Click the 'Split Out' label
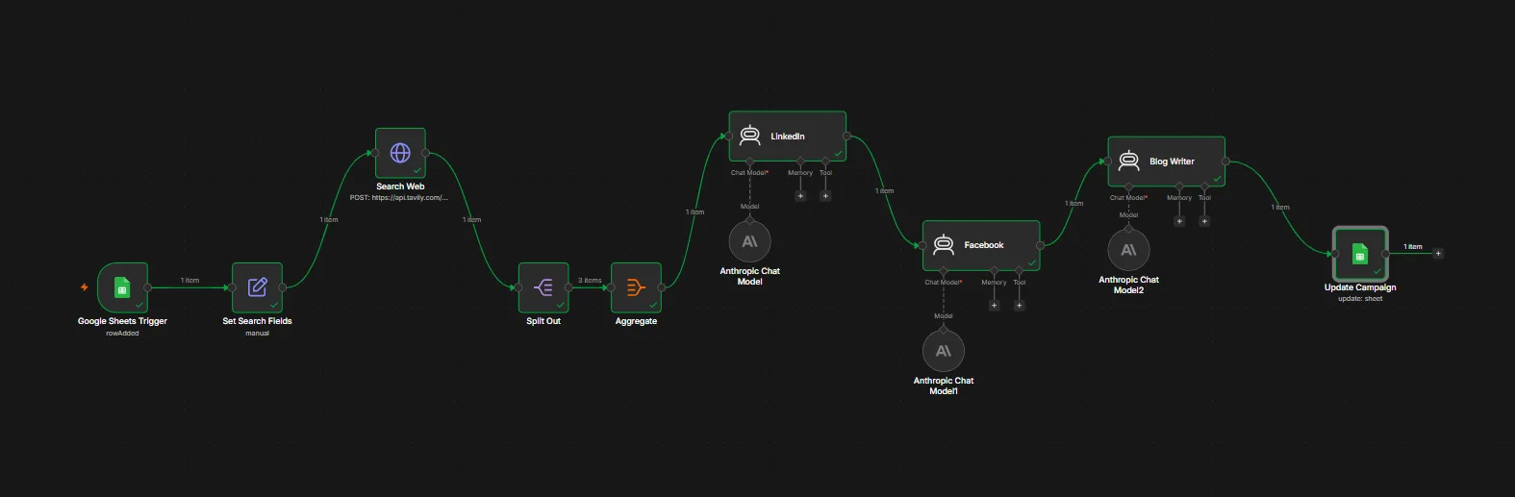The height and width of the screenshot is (497, 1515). (543, 321)
